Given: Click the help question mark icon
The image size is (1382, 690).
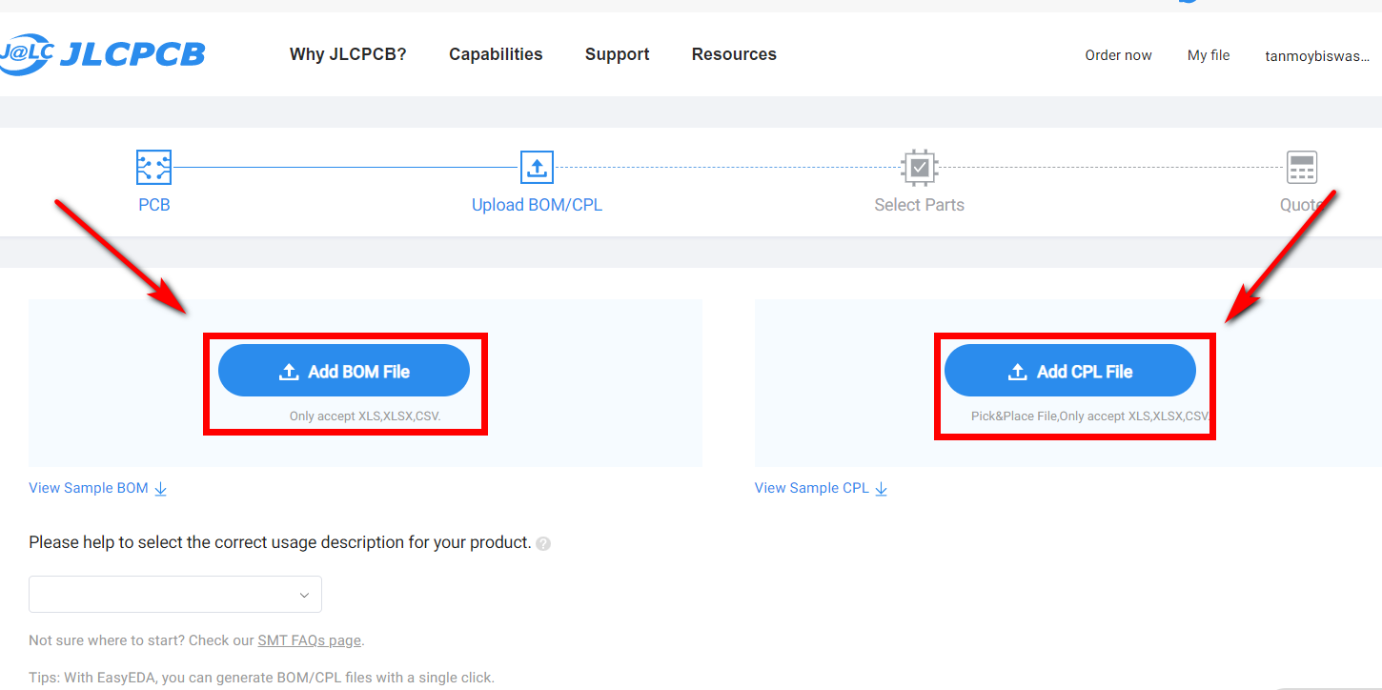Looking at the screenshot, I should coord(543,543).
